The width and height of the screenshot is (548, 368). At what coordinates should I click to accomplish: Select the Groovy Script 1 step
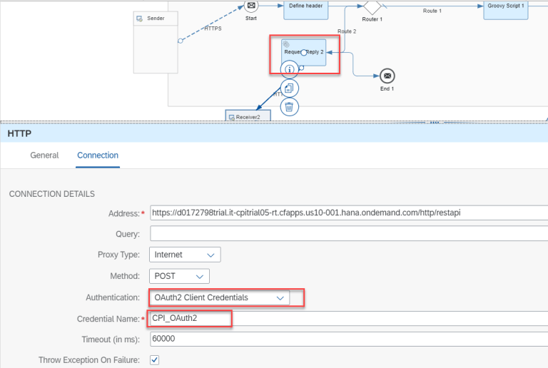tap(506, 10)
